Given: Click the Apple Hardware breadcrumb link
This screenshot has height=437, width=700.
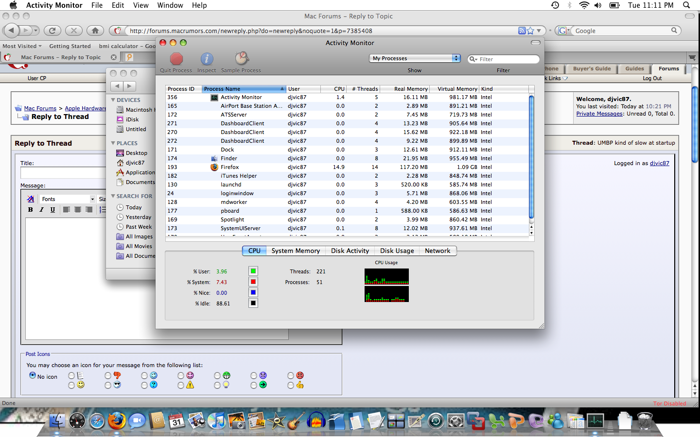Looking at the screenshot, I should (86, 108).
